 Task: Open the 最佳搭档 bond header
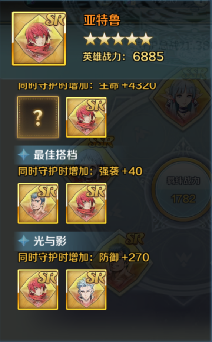click(56, 155)
